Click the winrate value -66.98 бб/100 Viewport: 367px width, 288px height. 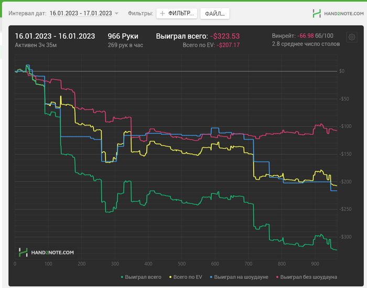click(x=315, y=36)
